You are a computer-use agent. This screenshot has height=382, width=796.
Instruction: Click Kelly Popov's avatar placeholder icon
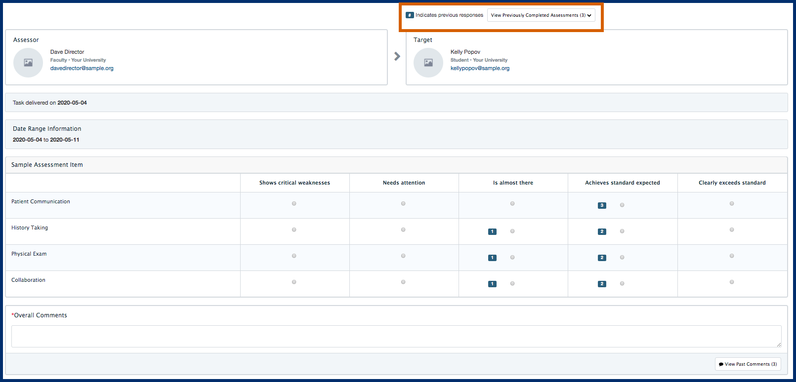tap(428, 63)
